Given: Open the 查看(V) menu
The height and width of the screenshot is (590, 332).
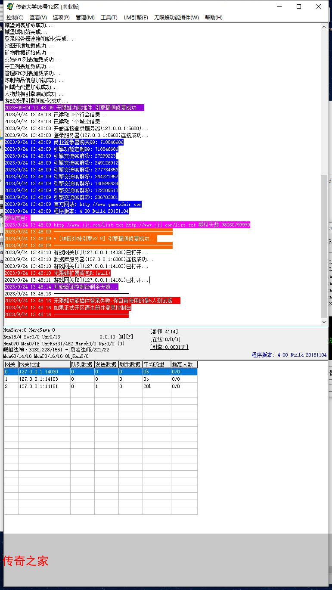Looking at the screenshot, I should (x=38, y=17).
